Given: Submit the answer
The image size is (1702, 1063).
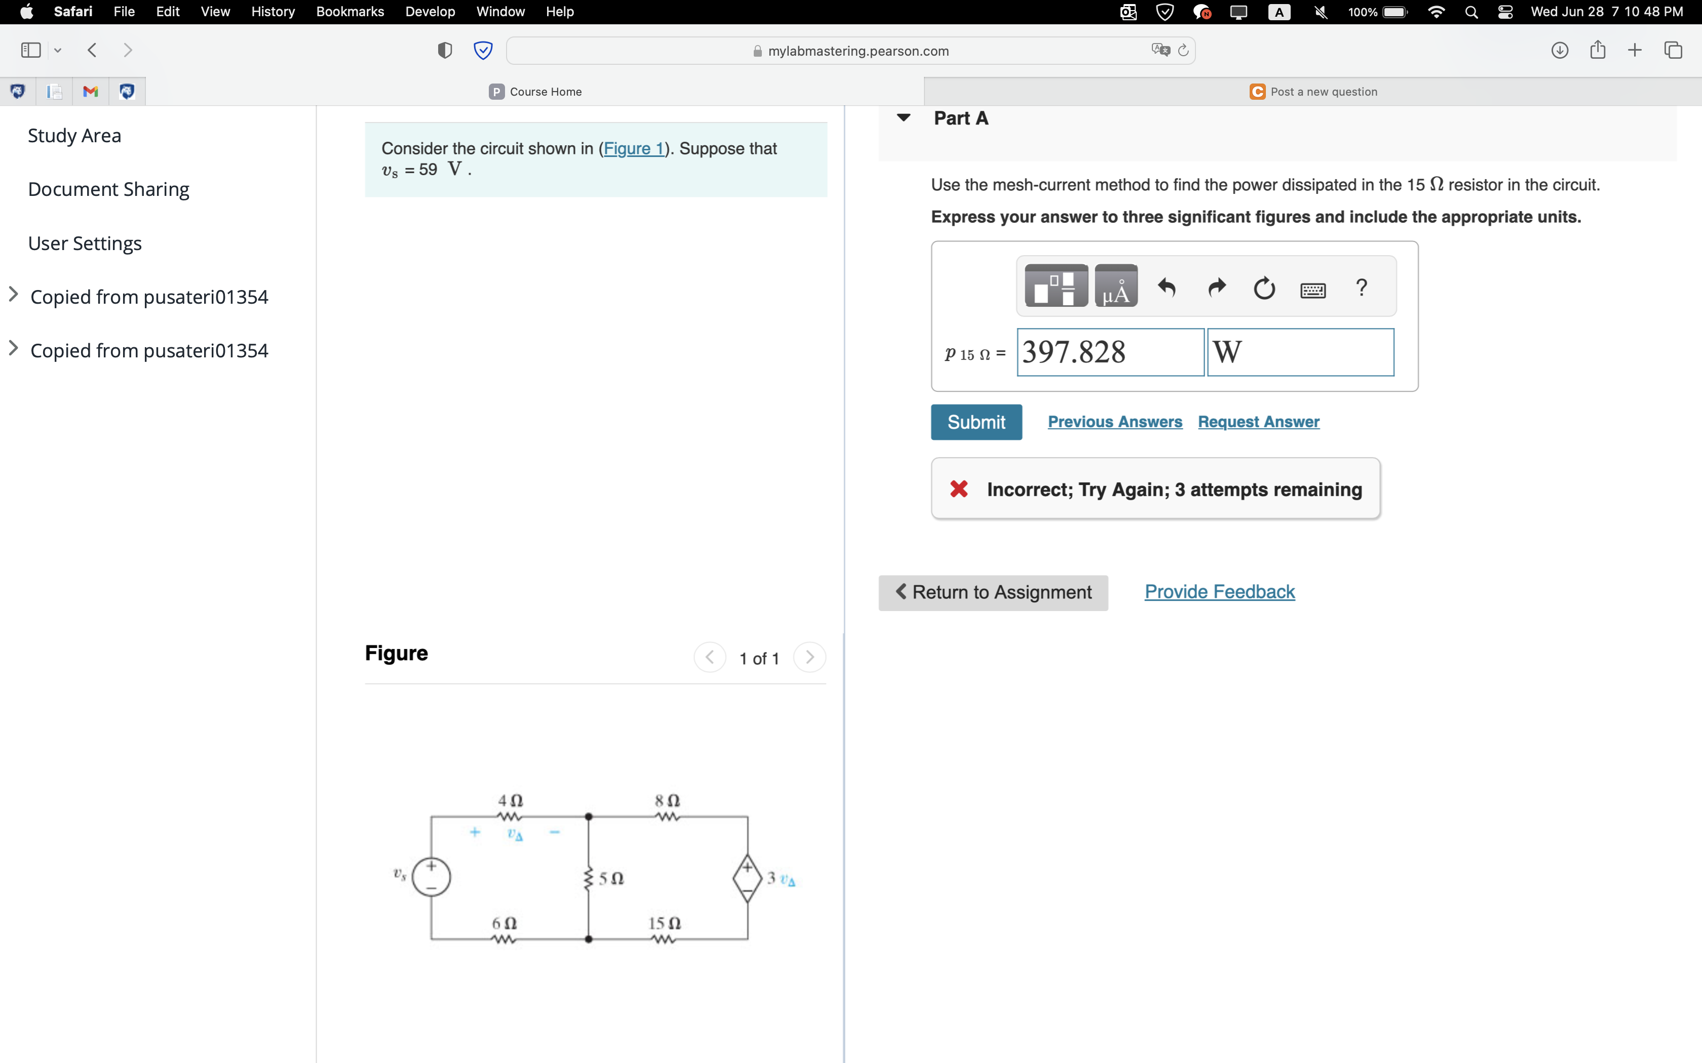Looking at the screenshot, I should [976, 422].
